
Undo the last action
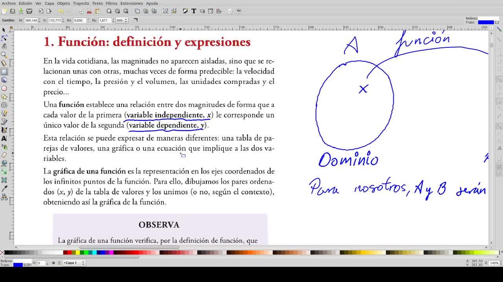(x=61, y=11)
